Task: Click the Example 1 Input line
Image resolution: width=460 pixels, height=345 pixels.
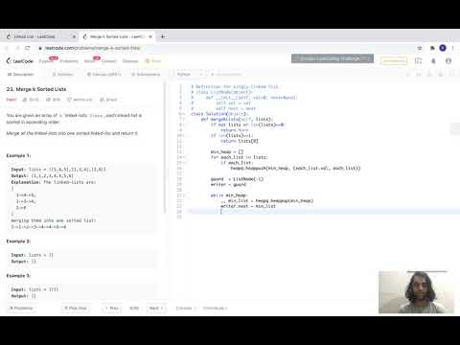Action: pyautogui.click(x=58, y=170)
